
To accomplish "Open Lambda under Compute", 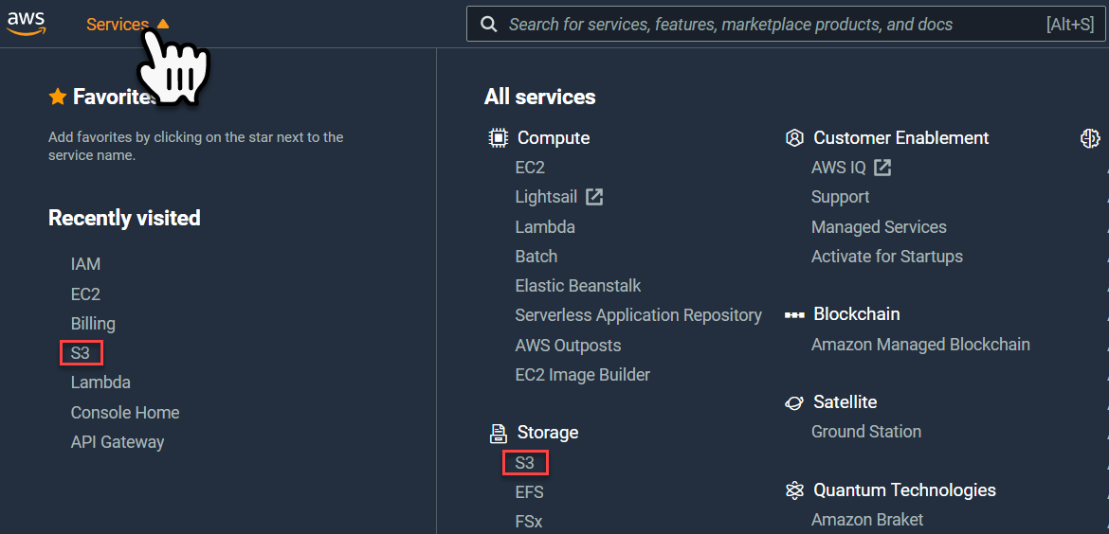I will [545, 227].
